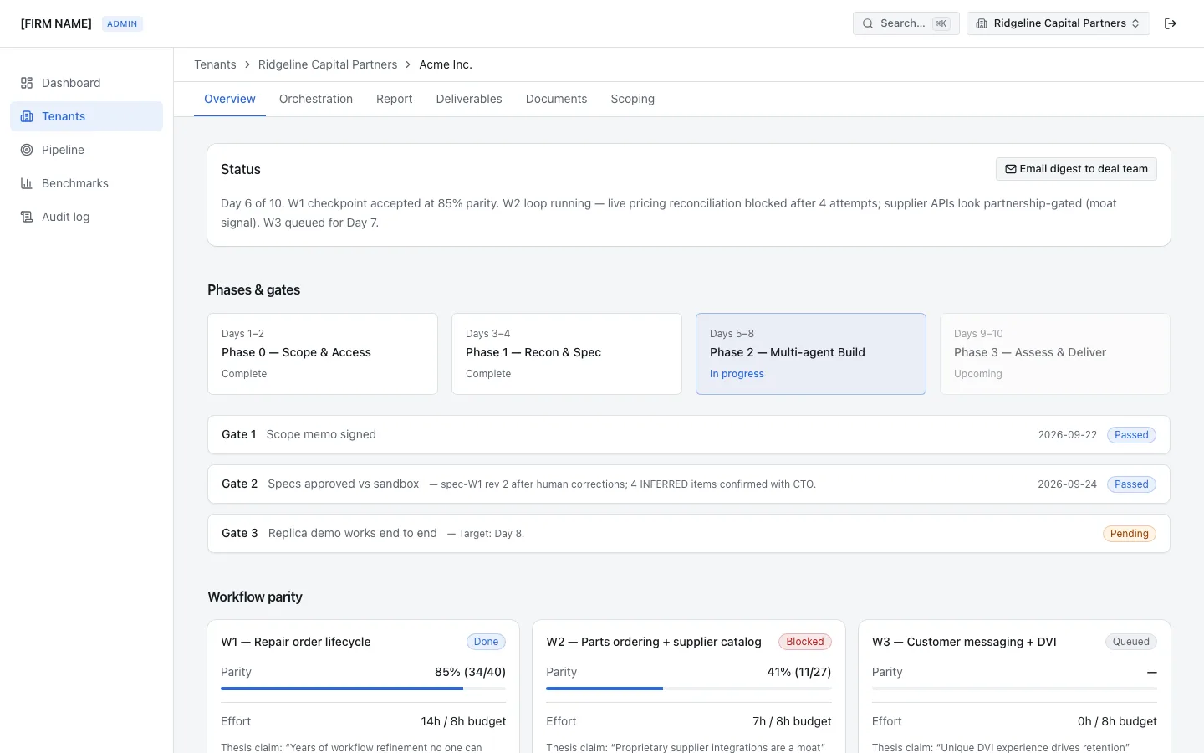Click the sign-out icon in the header

click(1171, 23)
